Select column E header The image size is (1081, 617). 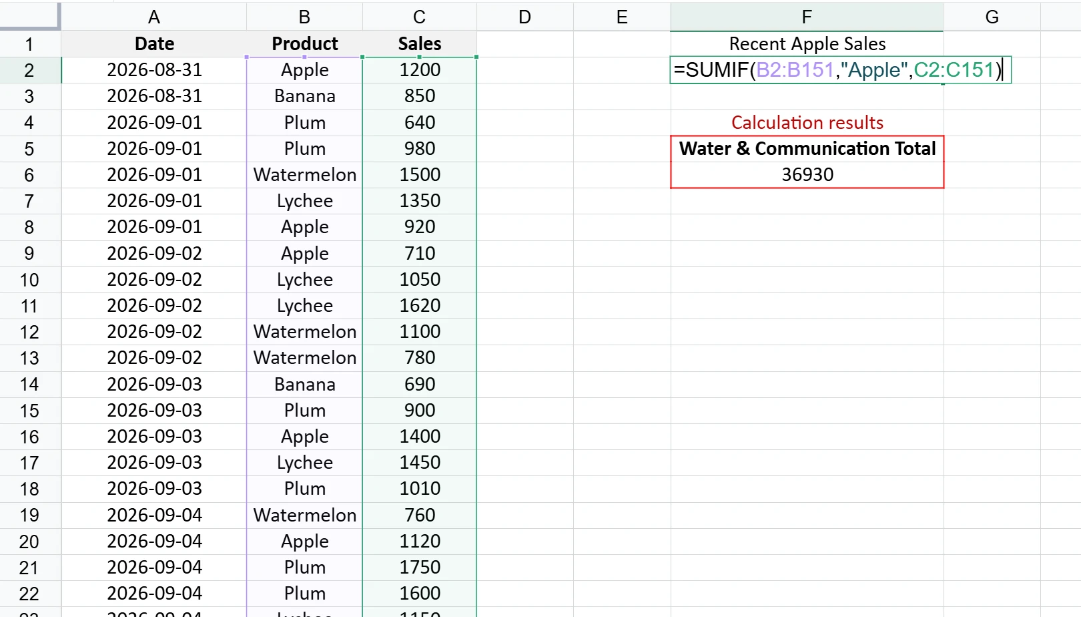tap(622, 17)
